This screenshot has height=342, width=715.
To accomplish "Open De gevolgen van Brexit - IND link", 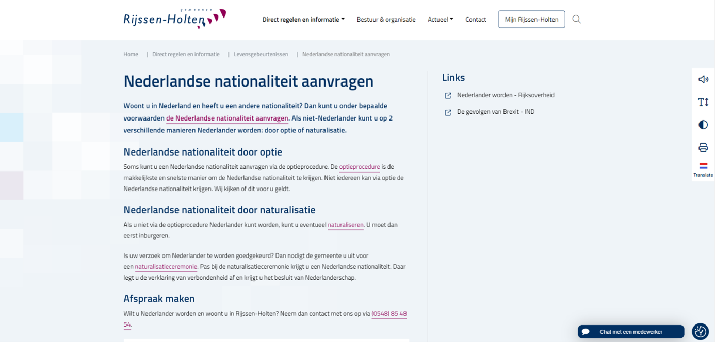I will [x=496, y=112].
